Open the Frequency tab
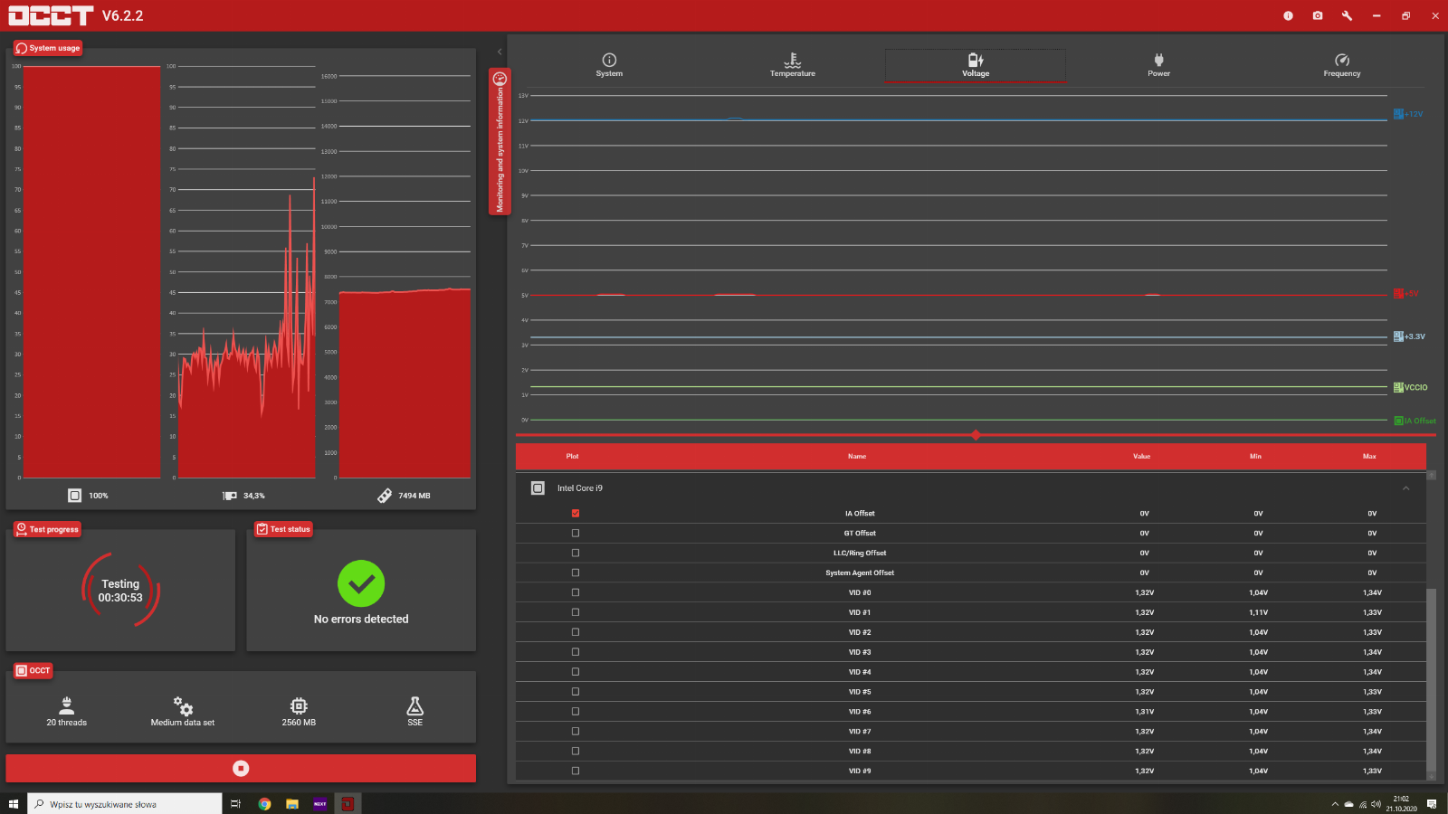The width and height of the screenshot is (1448, 814). click(1342, 65)
